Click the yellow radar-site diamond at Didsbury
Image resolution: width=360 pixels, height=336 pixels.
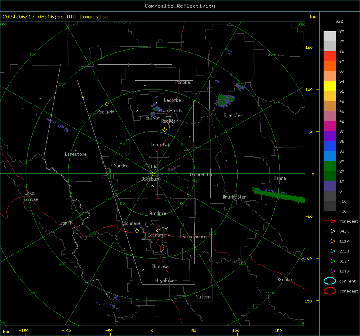[152, 174]
